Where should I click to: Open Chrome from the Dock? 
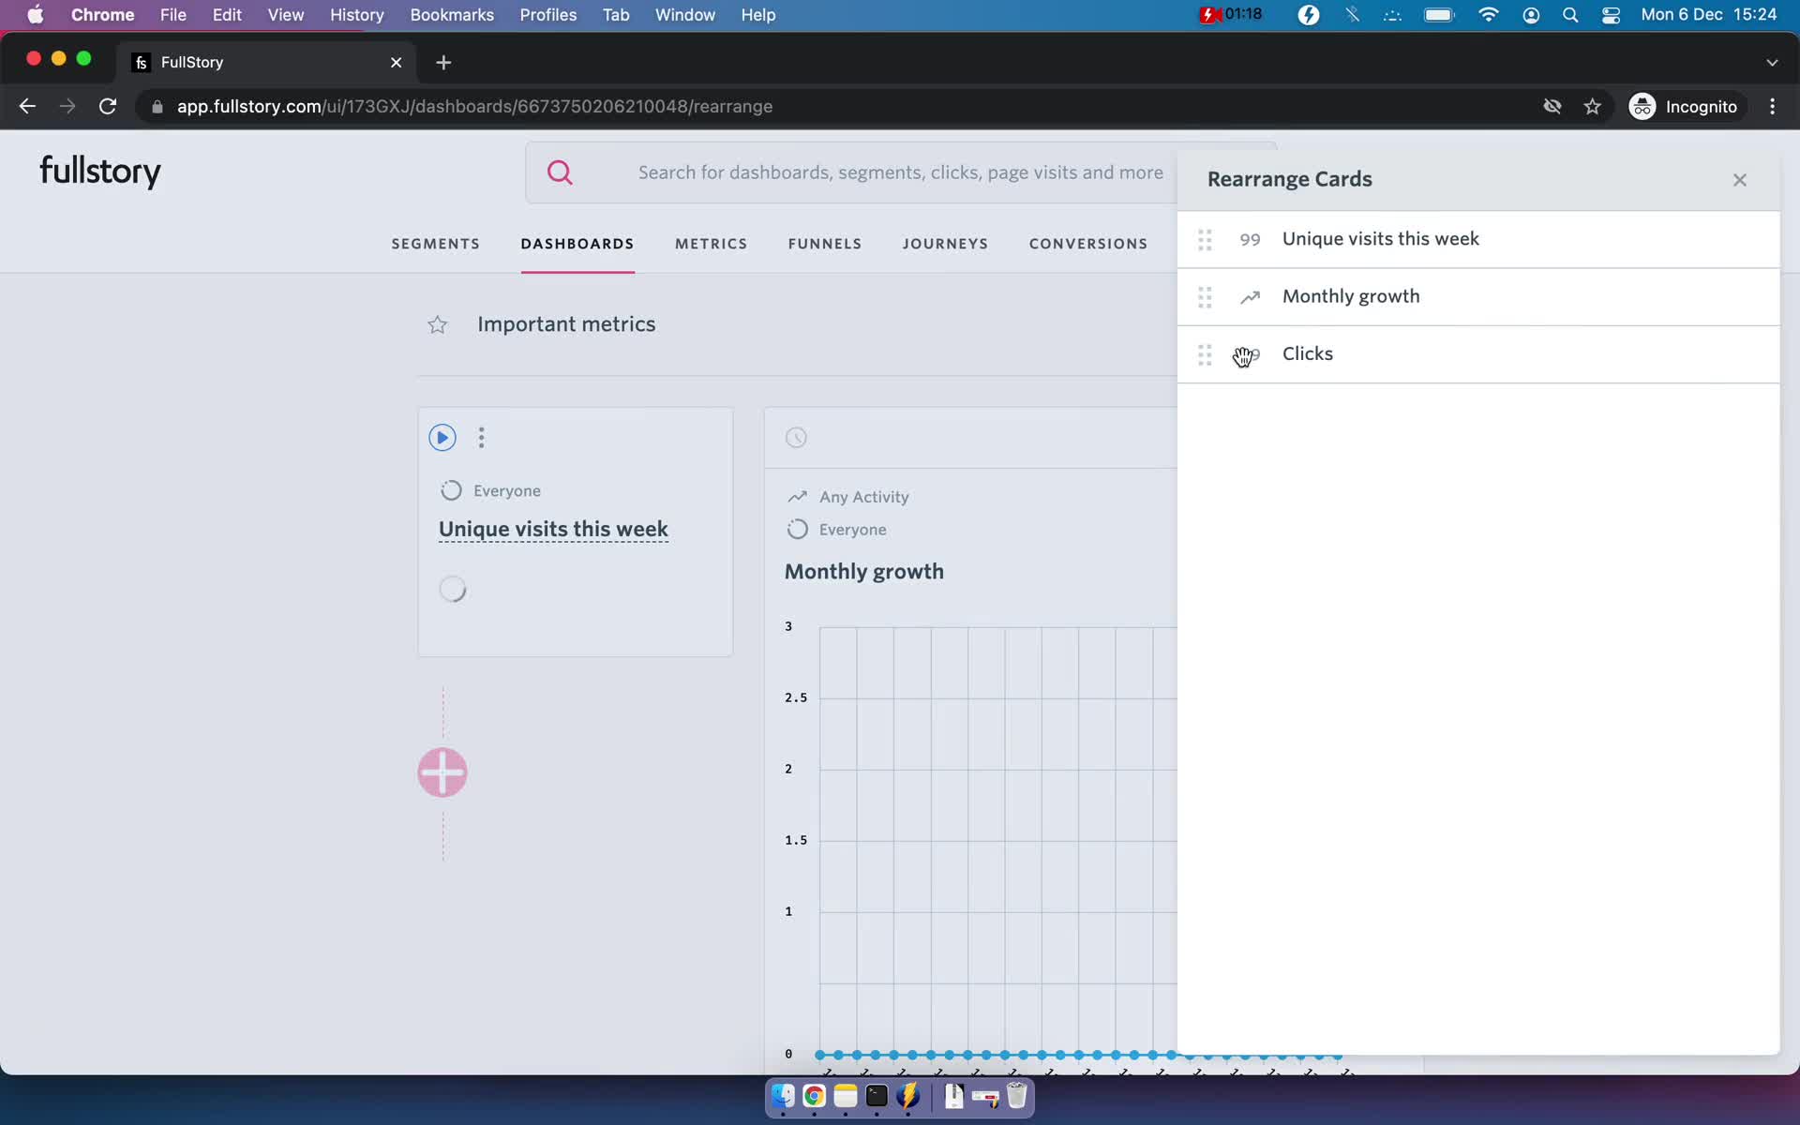click(814, 1096)
